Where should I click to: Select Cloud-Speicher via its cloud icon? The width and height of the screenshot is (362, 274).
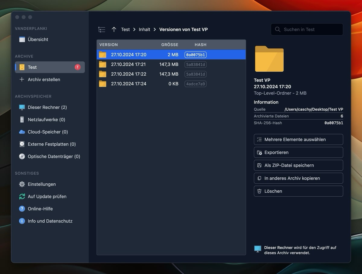21,132
